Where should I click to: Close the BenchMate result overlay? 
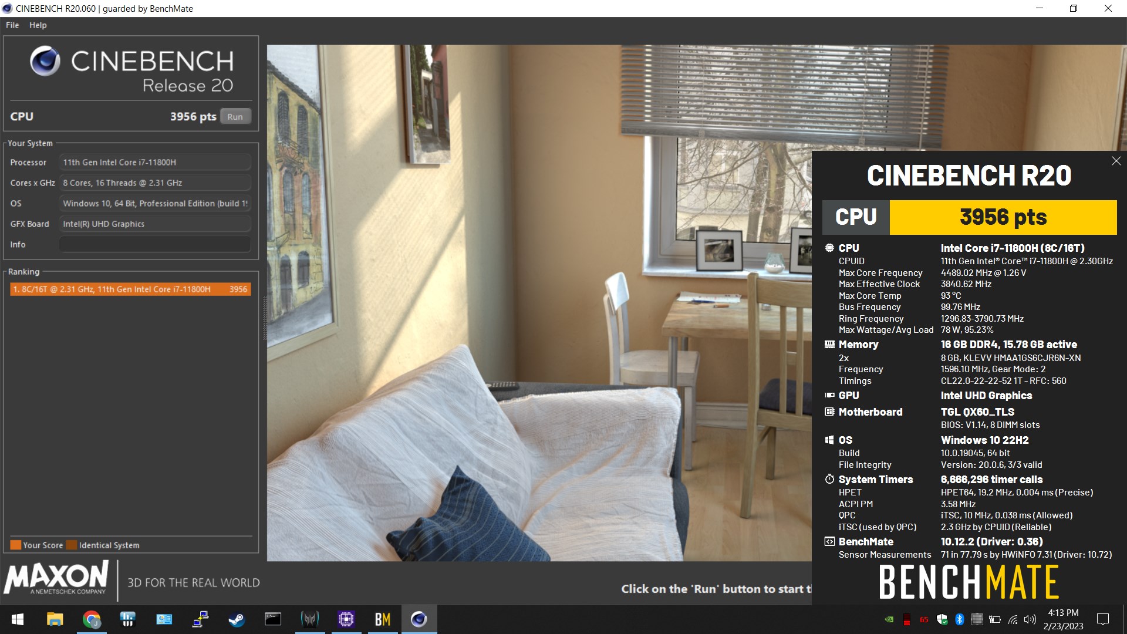pyautogui.click(x=1116, y=161)
